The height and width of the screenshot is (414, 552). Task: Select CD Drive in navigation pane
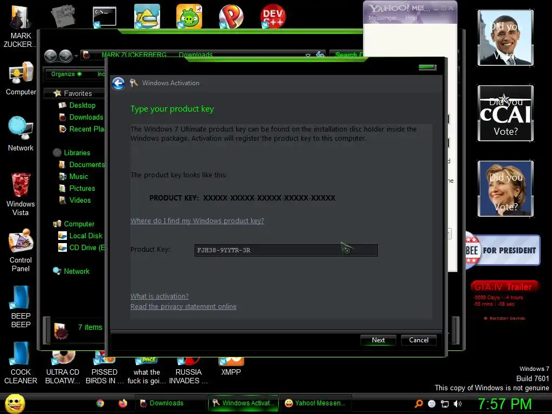pos(81,248)
